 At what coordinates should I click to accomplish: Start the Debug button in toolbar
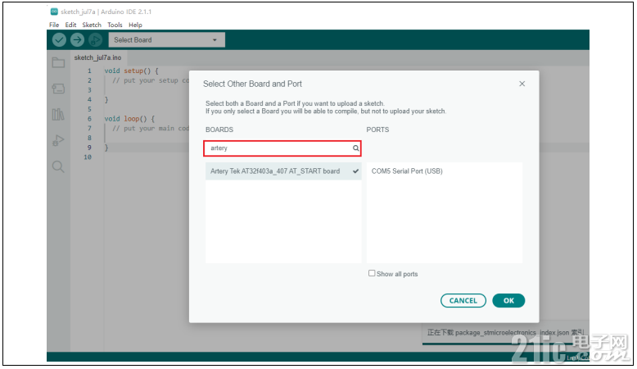click(96, 40)
